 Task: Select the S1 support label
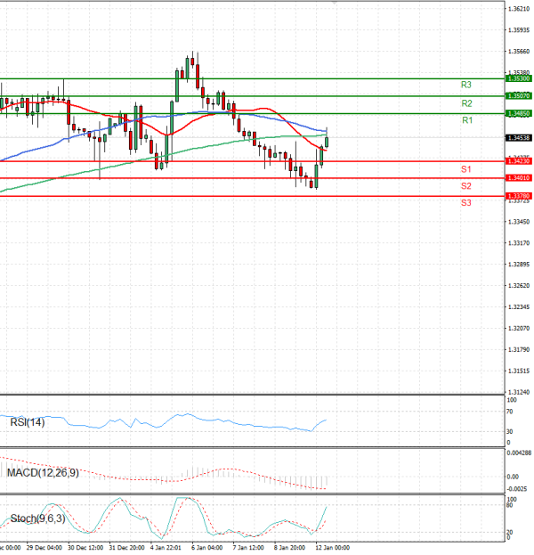465,169
